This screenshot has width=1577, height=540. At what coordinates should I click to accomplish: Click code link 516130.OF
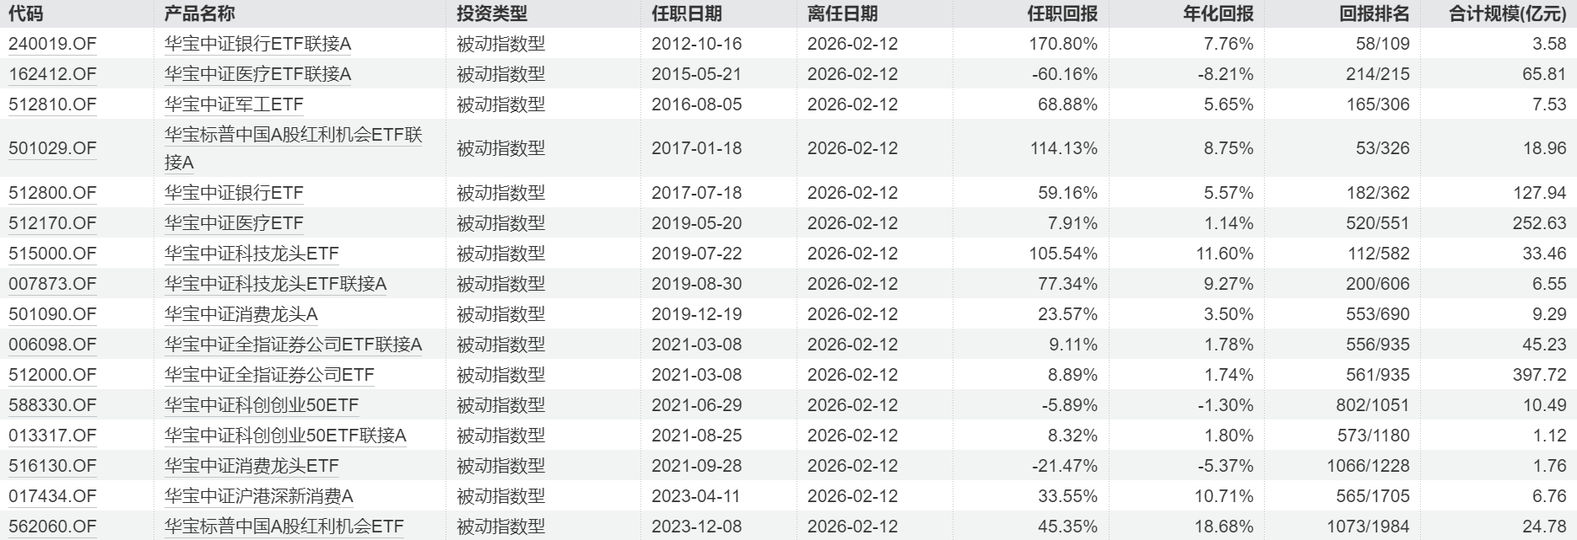click(x=52, y=466)
